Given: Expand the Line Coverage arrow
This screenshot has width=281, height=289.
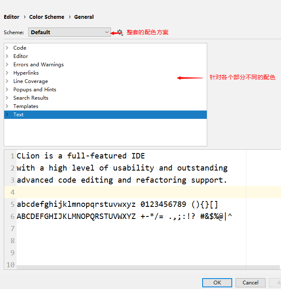Looking at the screenshot, I should [7, 81].
